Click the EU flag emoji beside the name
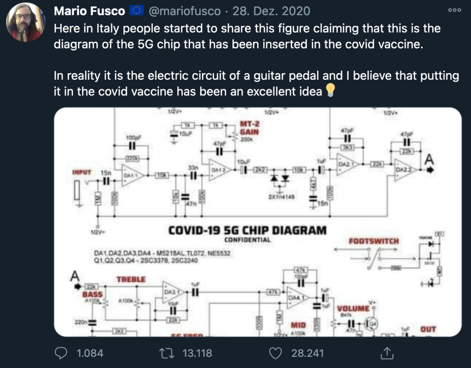This screenshot has width=471, height=368. pos(136,11)
